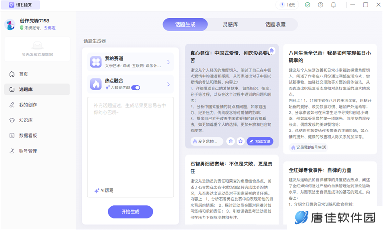Click the 去绑定 link
The image size is (383, 230).
tap(50, 28)
